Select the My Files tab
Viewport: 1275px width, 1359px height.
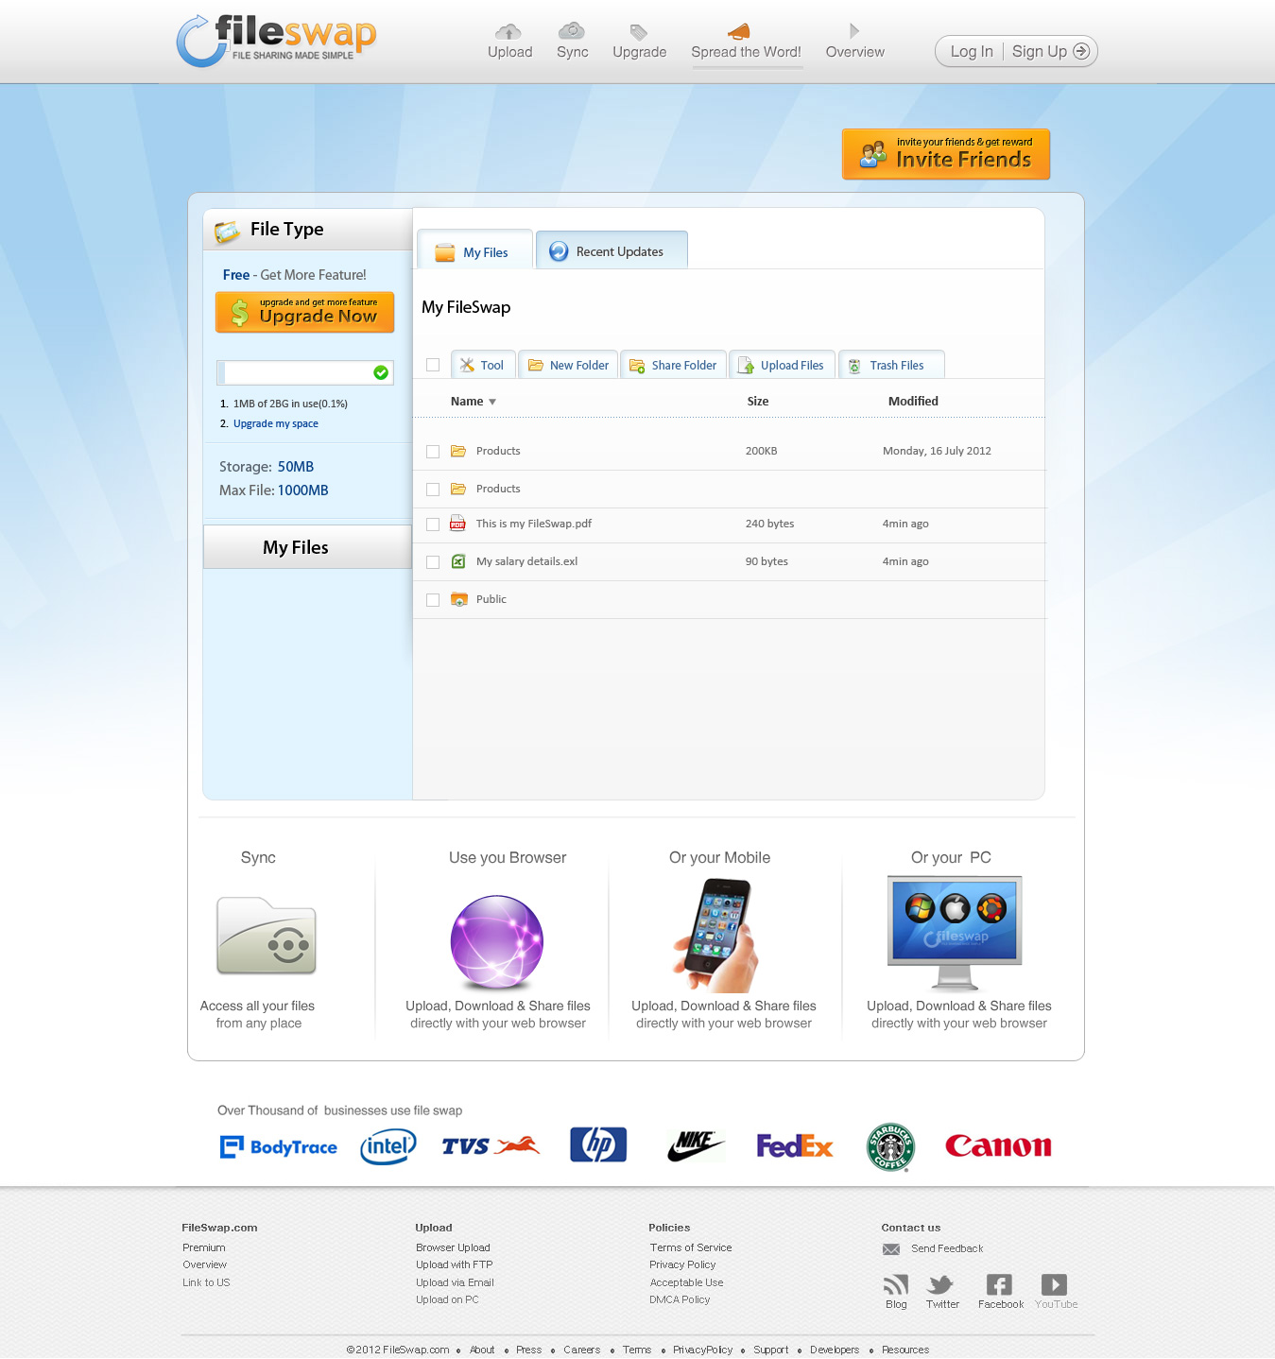(x=474, y=252)
